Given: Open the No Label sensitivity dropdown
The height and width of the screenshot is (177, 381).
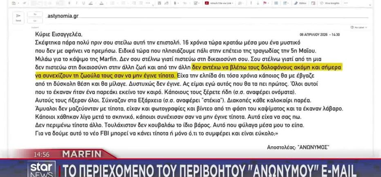Looking at the screenshot, I should click(359, 27).
